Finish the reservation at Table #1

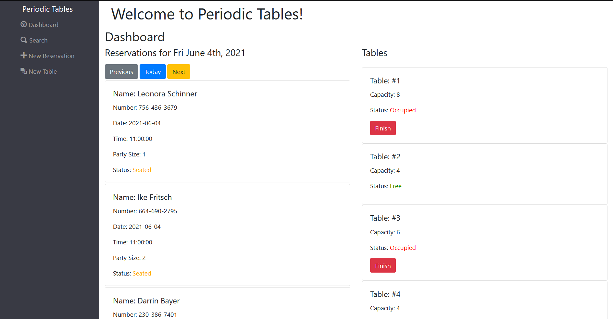[x=383, y=128]
